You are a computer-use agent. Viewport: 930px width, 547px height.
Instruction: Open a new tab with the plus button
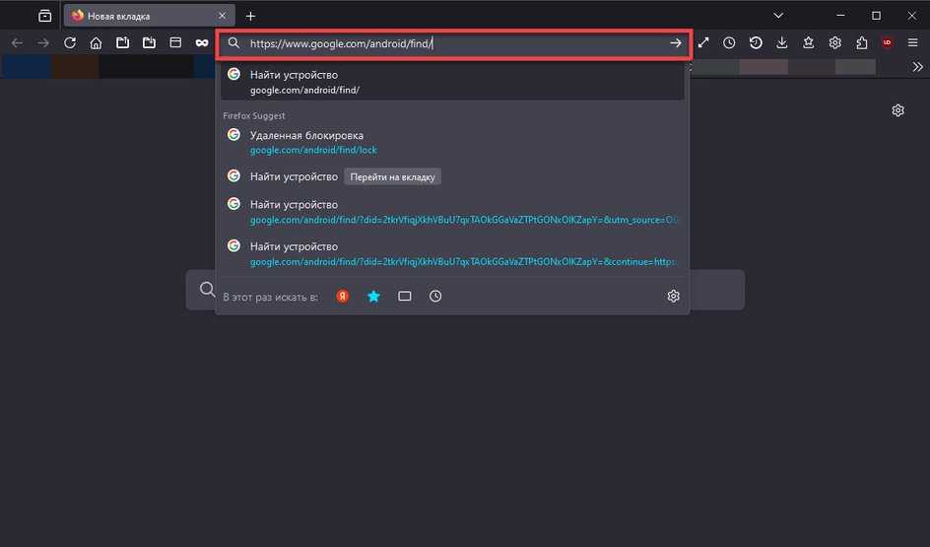[x=251, y=16]
